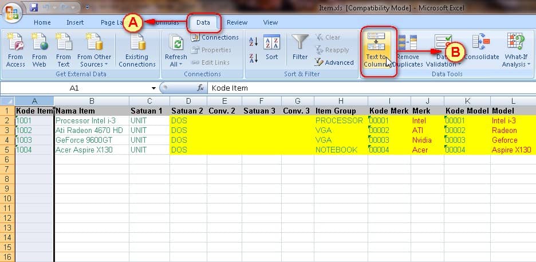The height and width of the screenshot is (262, 536).
Task: Select cell 'GeForce 9600GT'
Action: coord(92,140)
